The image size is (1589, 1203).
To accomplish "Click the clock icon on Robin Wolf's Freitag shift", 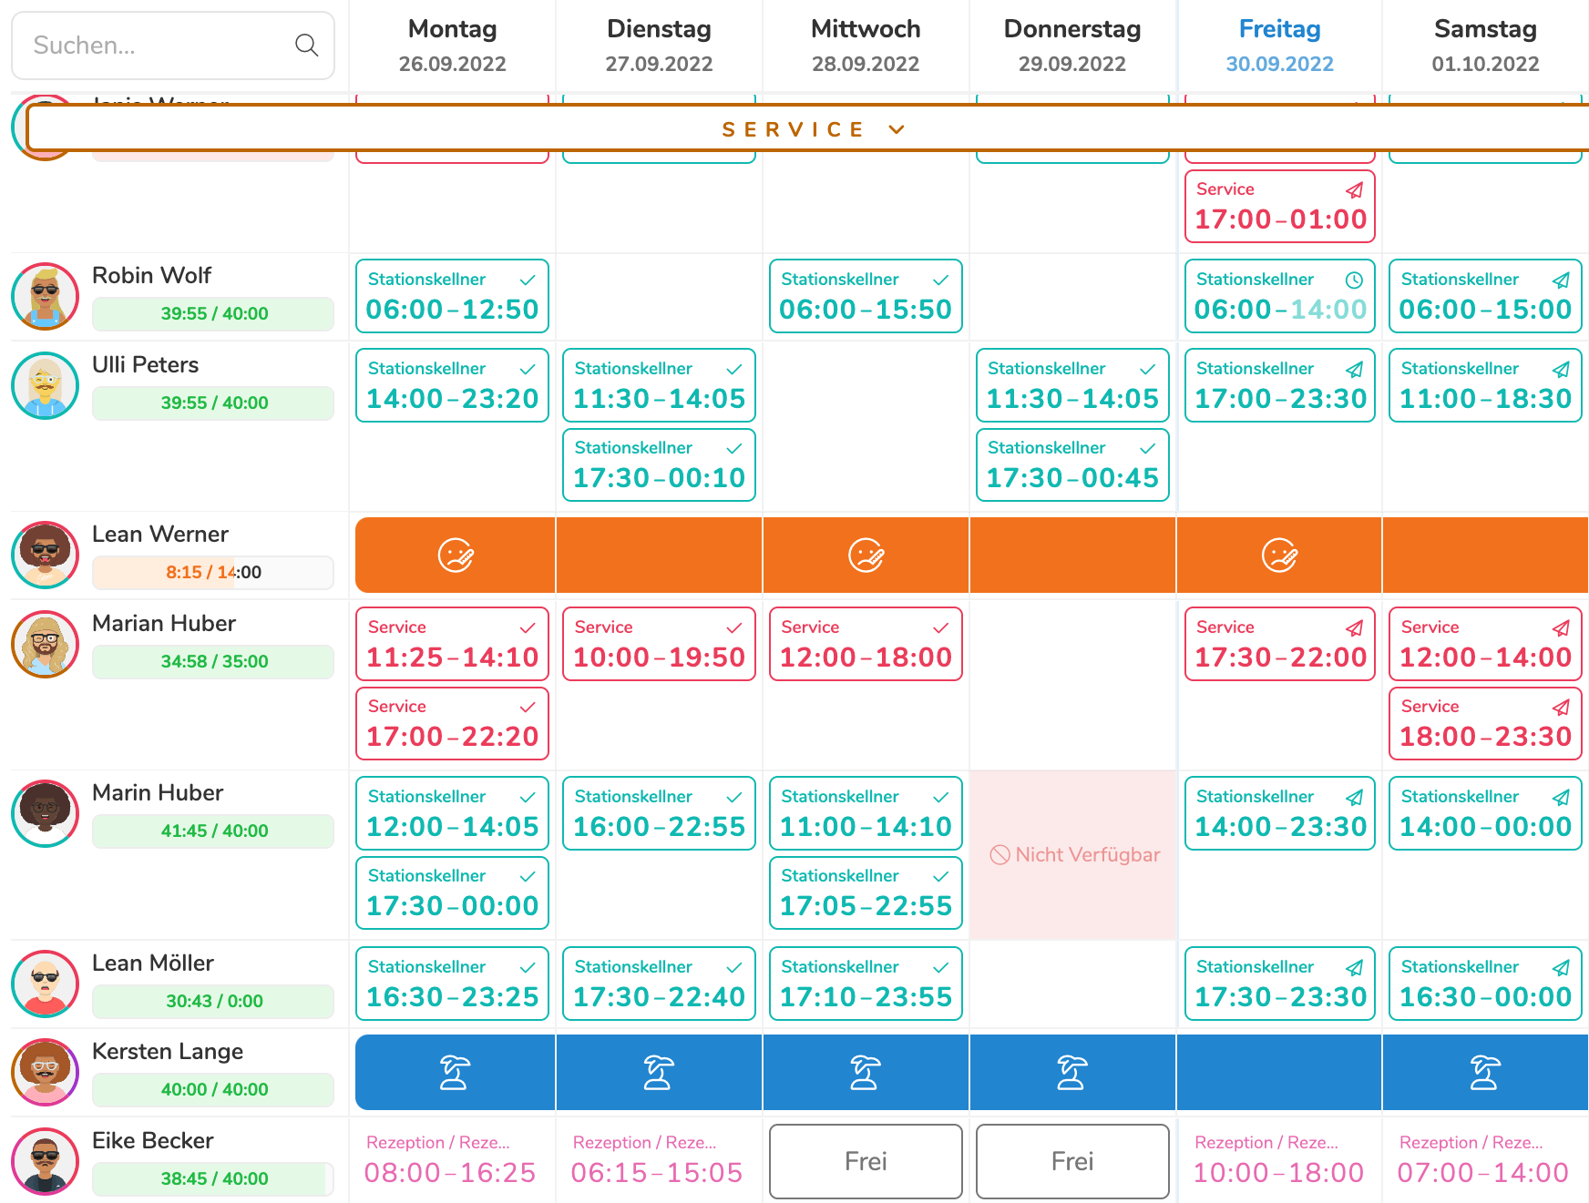I will 1354,280.
